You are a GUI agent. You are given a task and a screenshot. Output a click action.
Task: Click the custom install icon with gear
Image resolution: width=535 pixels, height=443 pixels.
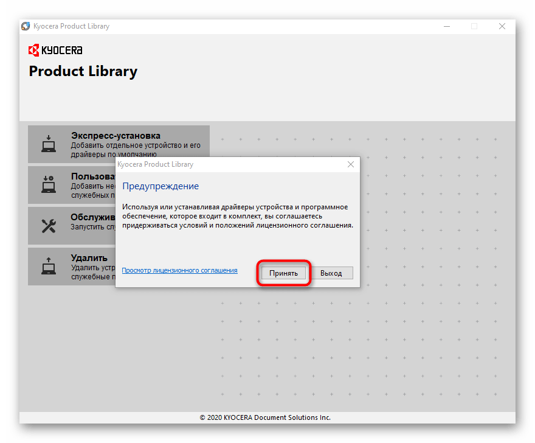click(x=49, y=184)
